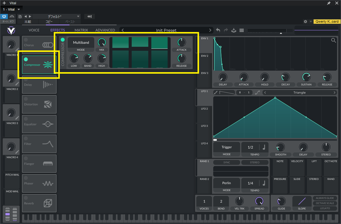
Task: Select the next LFO shape after Triangle
Action: click(334, 93)
